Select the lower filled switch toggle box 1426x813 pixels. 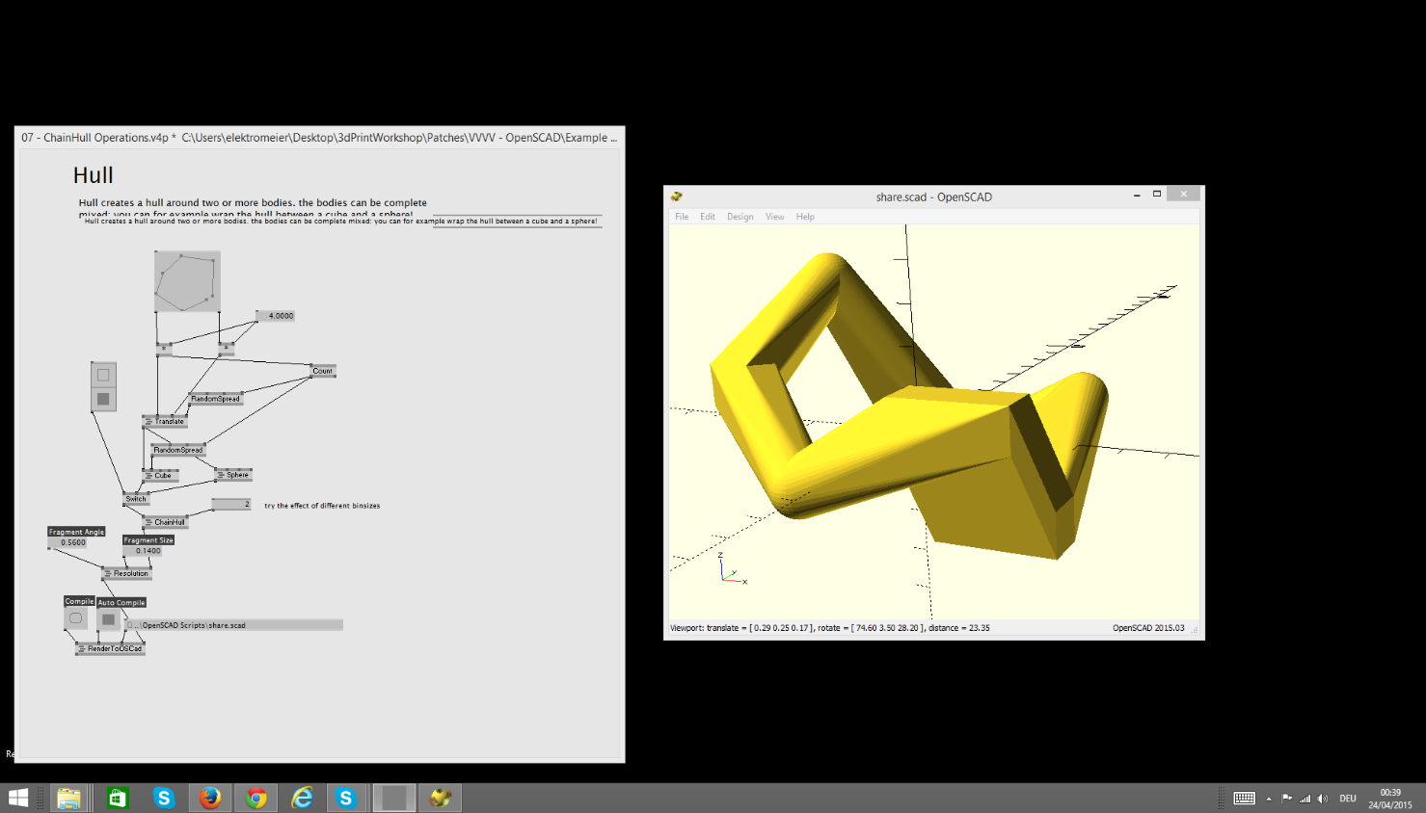pos(103,399)
